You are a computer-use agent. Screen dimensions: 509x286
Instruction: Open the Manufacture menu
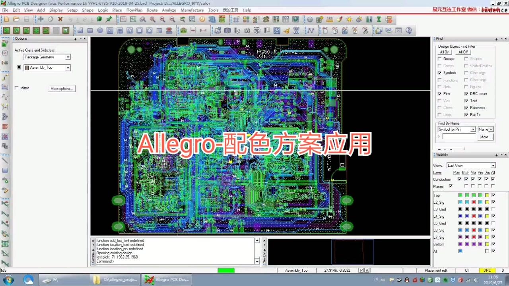coord(192,10)
